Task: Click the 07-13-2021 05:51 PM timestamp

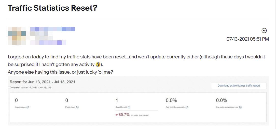Action: point(247,39)
